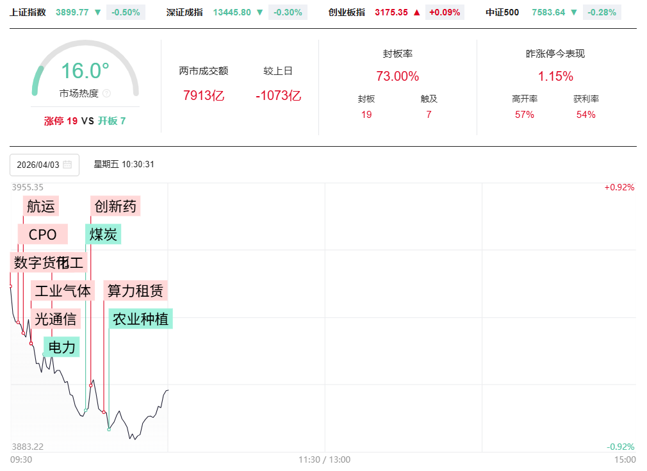Click the 上证指数 -0.50% change badge
Viewport: 647px width, 471px height.
126,12
